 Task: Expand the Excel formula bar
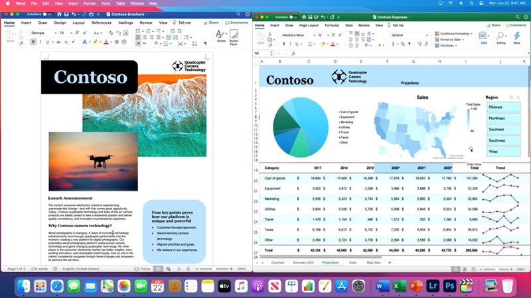[x=528, y=54]
